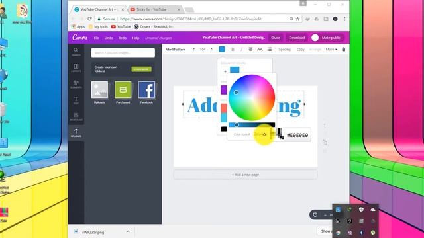Reload the page in Chrome
Viewport: 424px width, 238px height.
pos(89,19)
